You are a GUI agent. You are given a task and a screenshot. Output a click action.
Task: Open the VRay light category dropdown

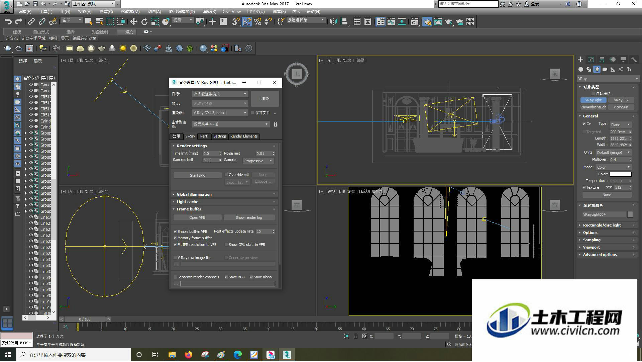point(608,79)
